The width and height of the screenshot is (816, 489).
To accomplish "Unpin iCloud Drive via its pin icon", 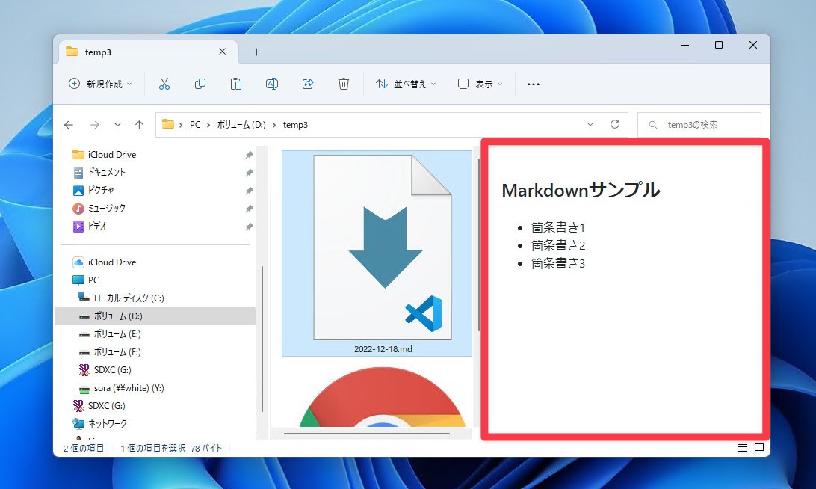I will pyautogui.click(x=250, y=155).
